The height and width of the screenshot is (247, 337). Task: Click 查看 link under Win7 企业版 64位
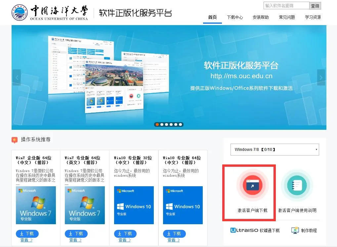coord(26,240)
